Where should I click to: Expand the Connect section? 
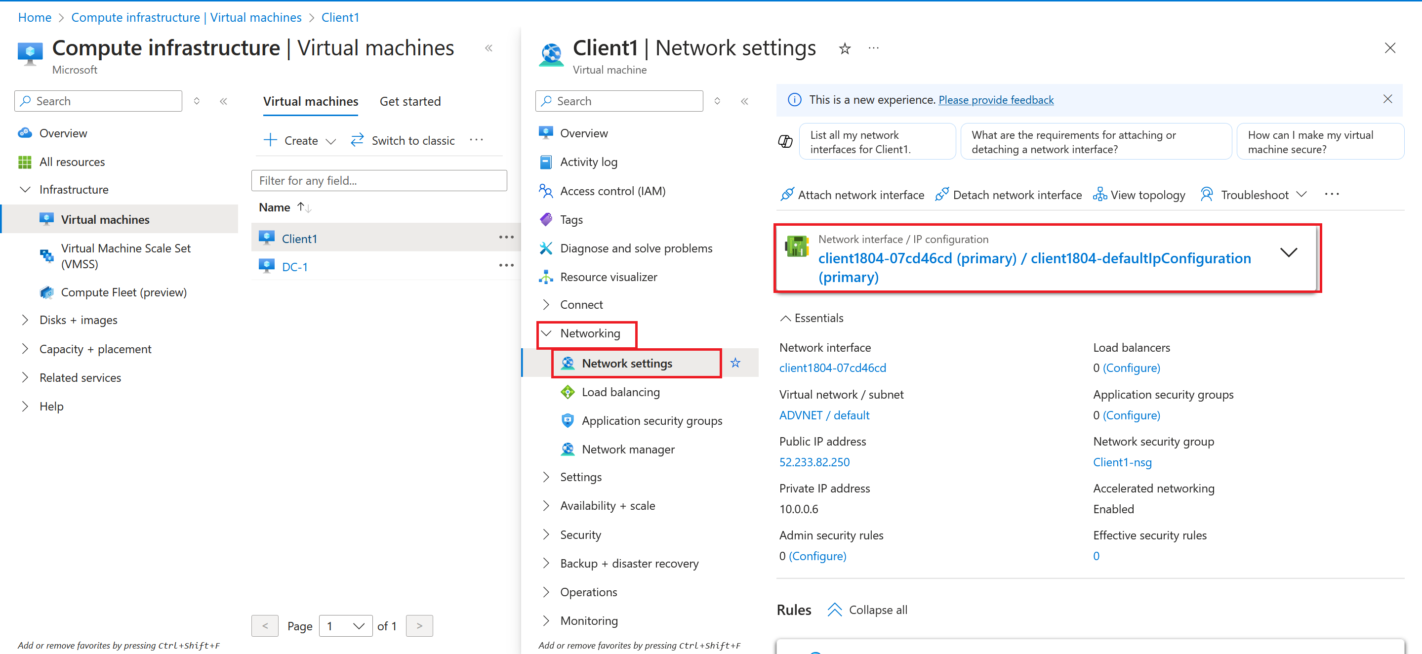(x=546, y=304)
